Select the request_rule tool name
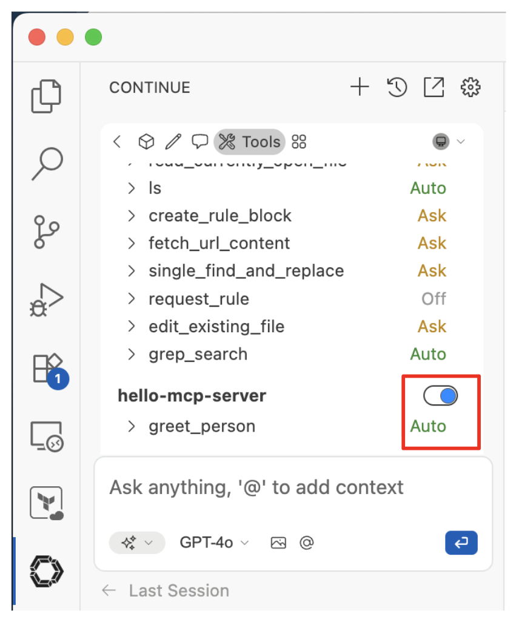This screenshot has width=519, height=622. tap(199, 299)
